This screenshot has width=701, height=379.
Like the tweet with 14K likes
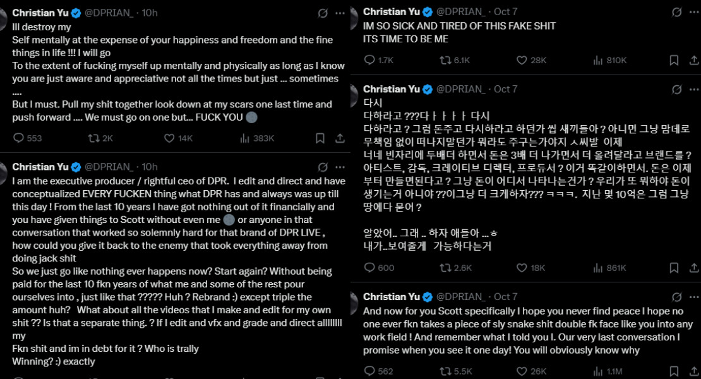169,138
